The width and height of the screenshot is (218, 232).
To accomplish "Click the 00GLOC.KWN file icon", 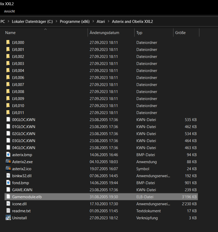I will (8, 119).
